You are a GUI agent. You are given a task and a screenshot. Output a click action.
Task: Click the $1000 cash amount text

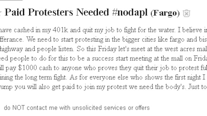click(35, 68)
